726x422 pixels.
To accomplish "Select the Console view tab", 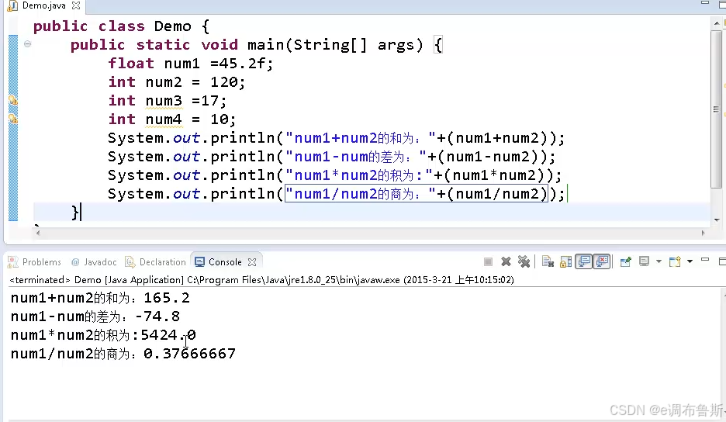I will click(225, 262).
